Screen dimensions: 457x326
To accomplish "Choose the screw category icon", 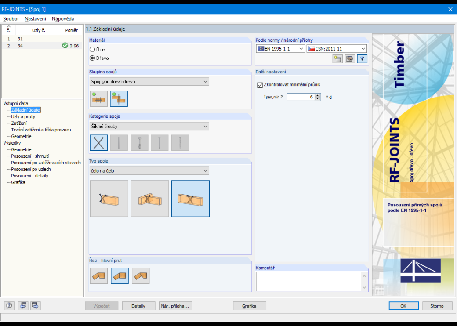I will click(180, 142).
